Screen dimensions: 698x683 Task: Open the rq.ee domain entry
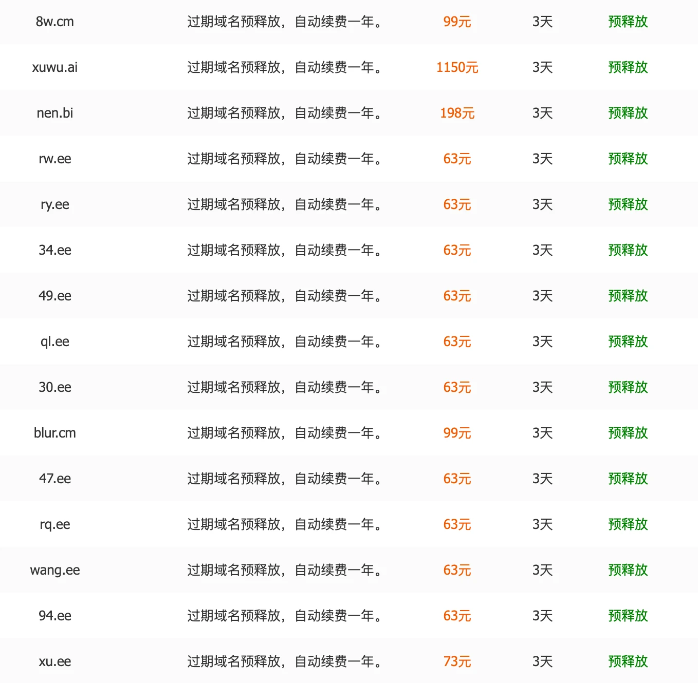tap(55, 524)
